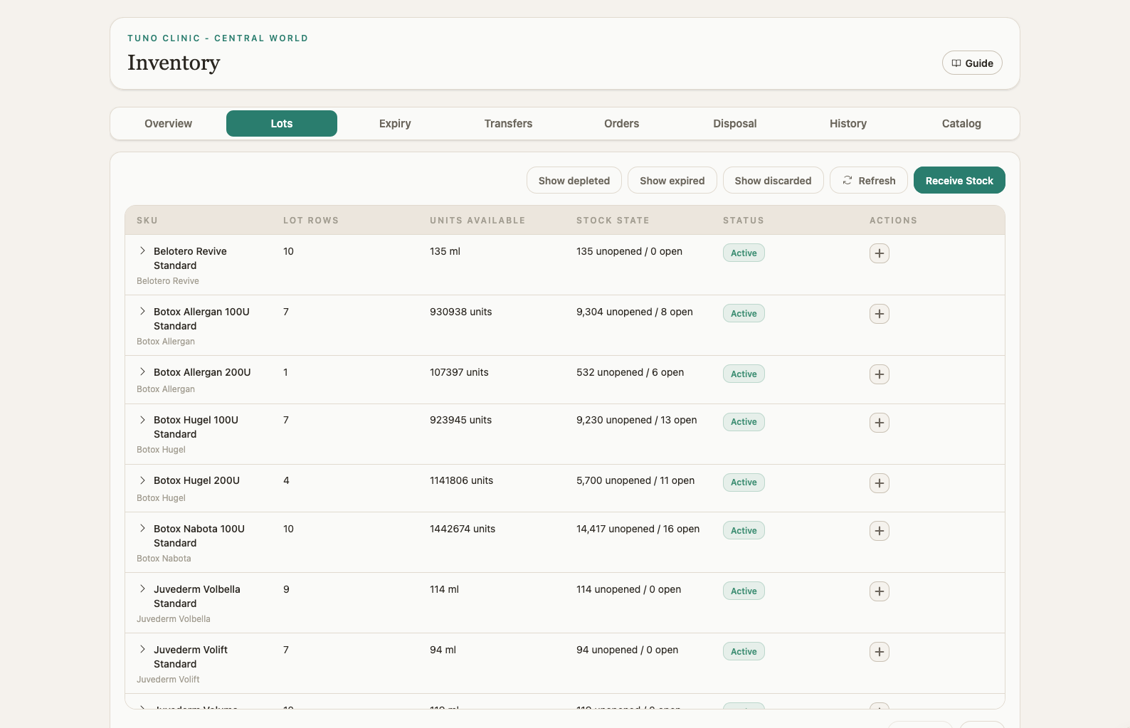Click '14,417 unopened / 16 open' stock state
1130x728 pixels.
point(638,529)
